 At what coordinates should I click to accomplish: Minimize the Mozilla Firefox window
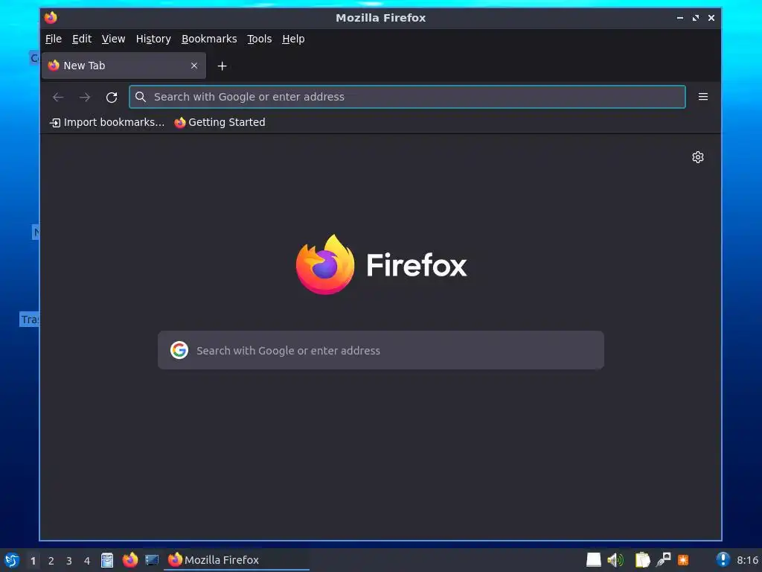(680, 18)
